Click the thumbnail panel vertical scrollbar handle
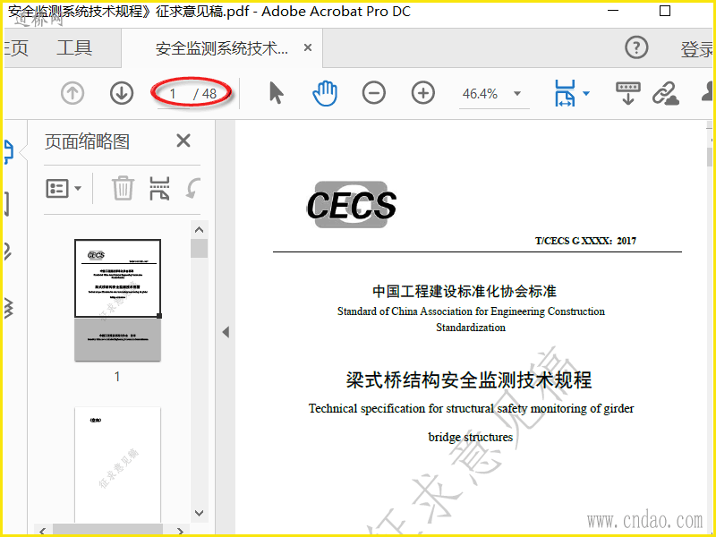716x537 pixels. 199,249
